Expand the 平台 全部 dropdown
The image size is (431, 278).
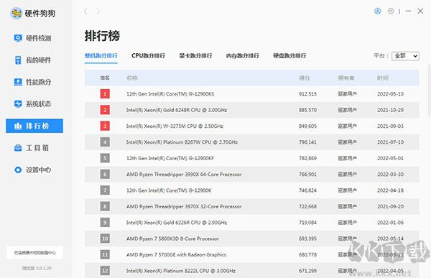click(x=405, y=56)
